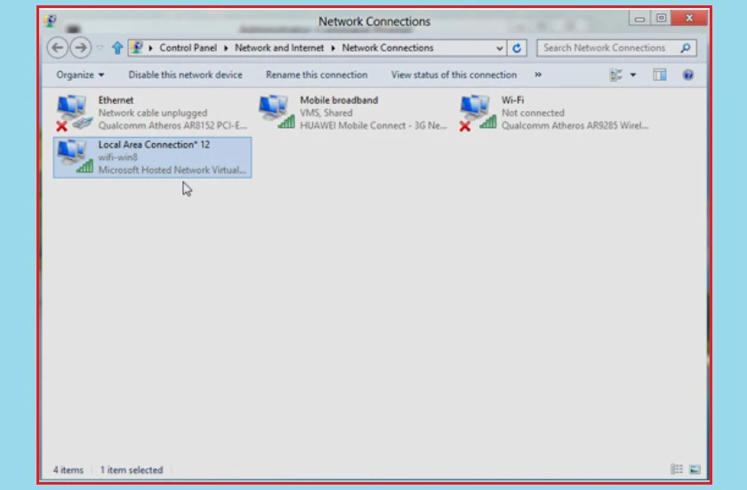Change your view icon in toolbar
Viewport: 747px width, 490px height.
coord(616,75)
